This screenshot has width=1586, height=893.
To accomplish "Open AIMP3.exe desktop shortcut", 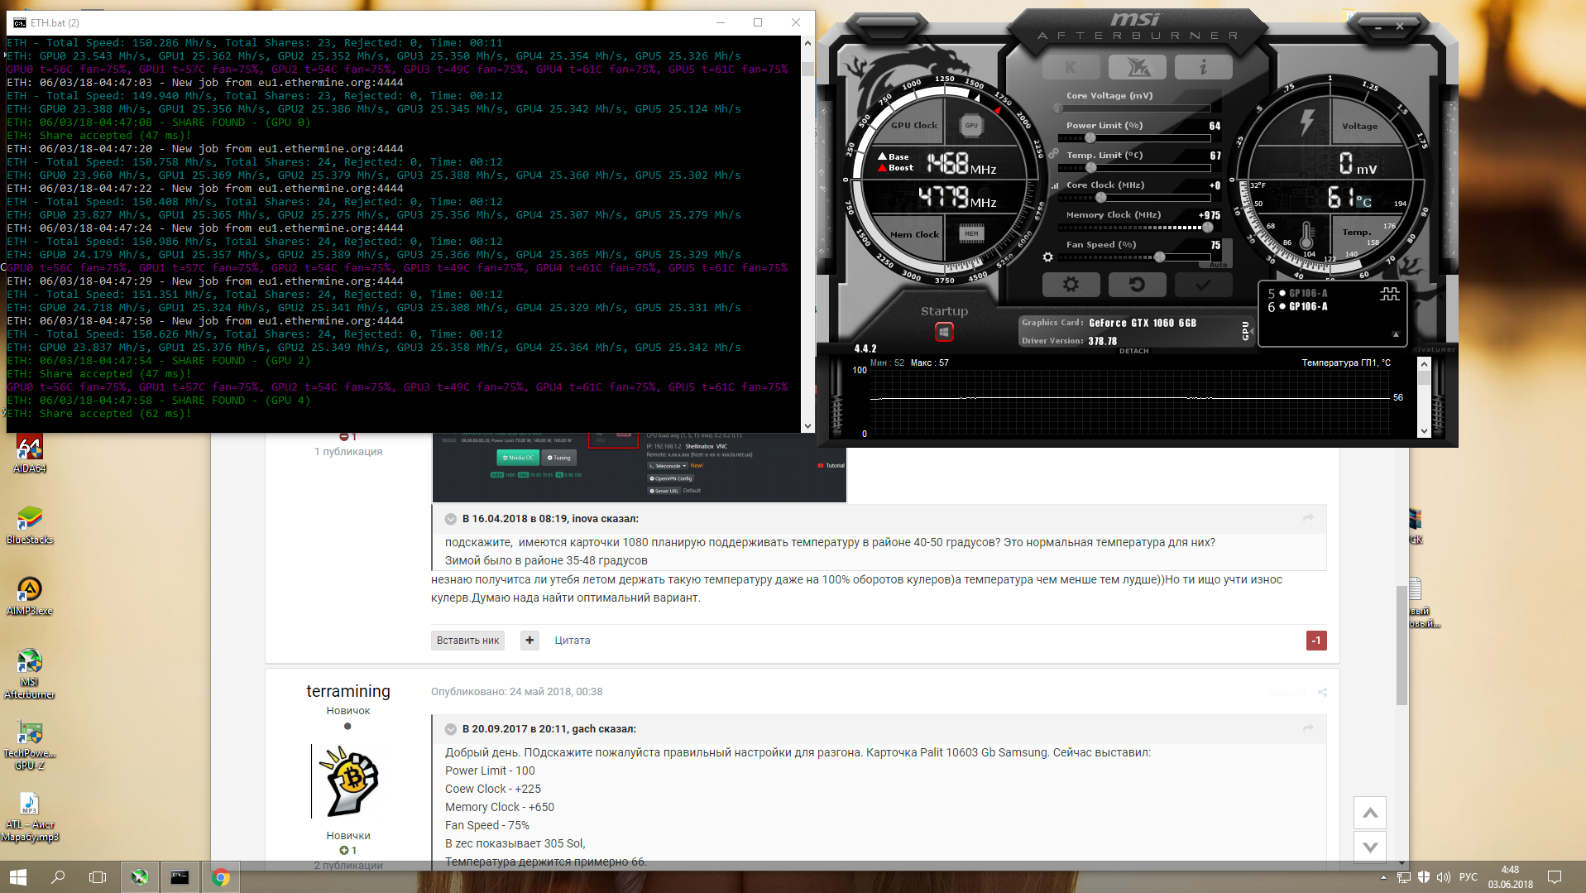I will click(30, 596).
